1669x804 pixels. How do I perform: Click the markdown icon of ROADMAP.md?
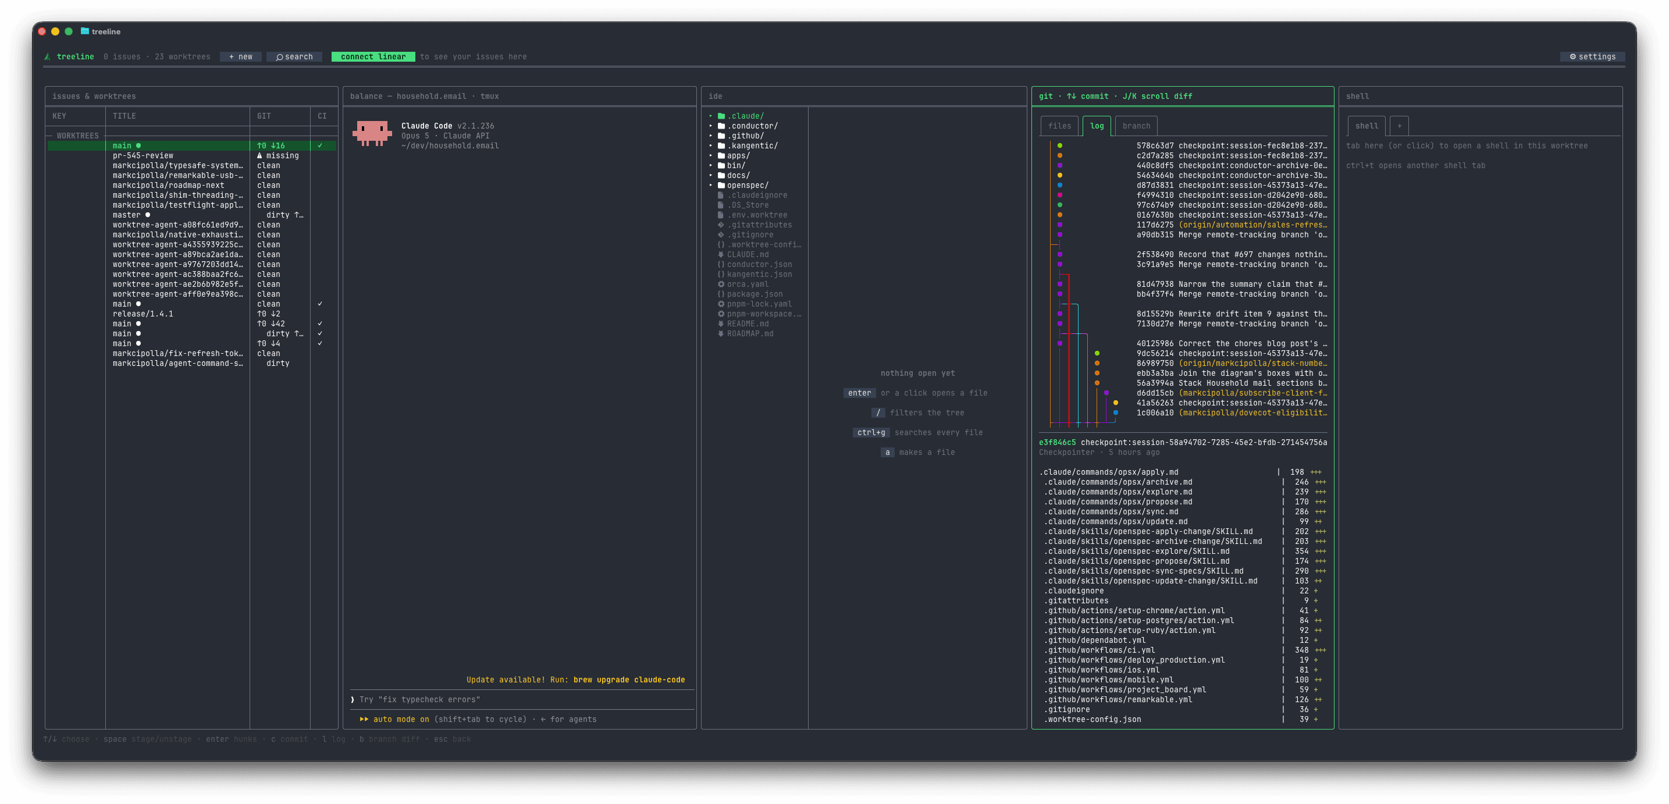click(x=720, y=334)
